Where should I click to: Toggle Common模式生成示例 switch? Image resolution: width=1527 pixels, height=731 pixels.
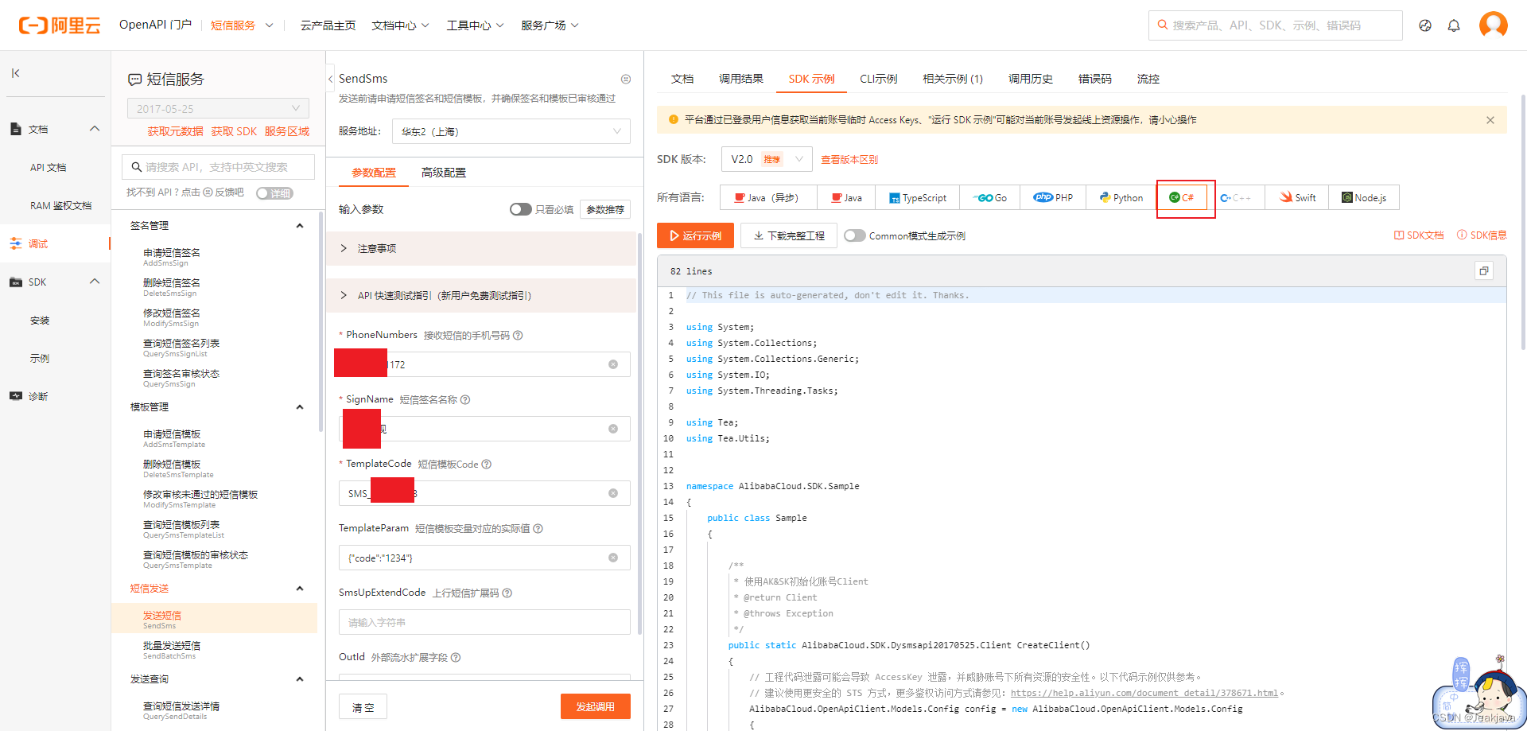[855, 235]
